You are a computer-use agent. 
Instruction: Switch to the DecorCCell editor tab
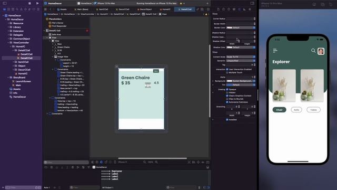coord(123,9)
